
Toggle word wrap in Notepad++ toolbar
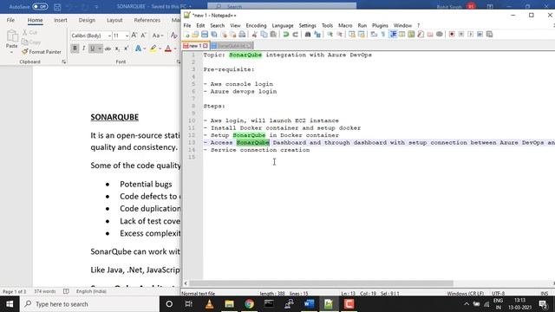click(374, 35)
